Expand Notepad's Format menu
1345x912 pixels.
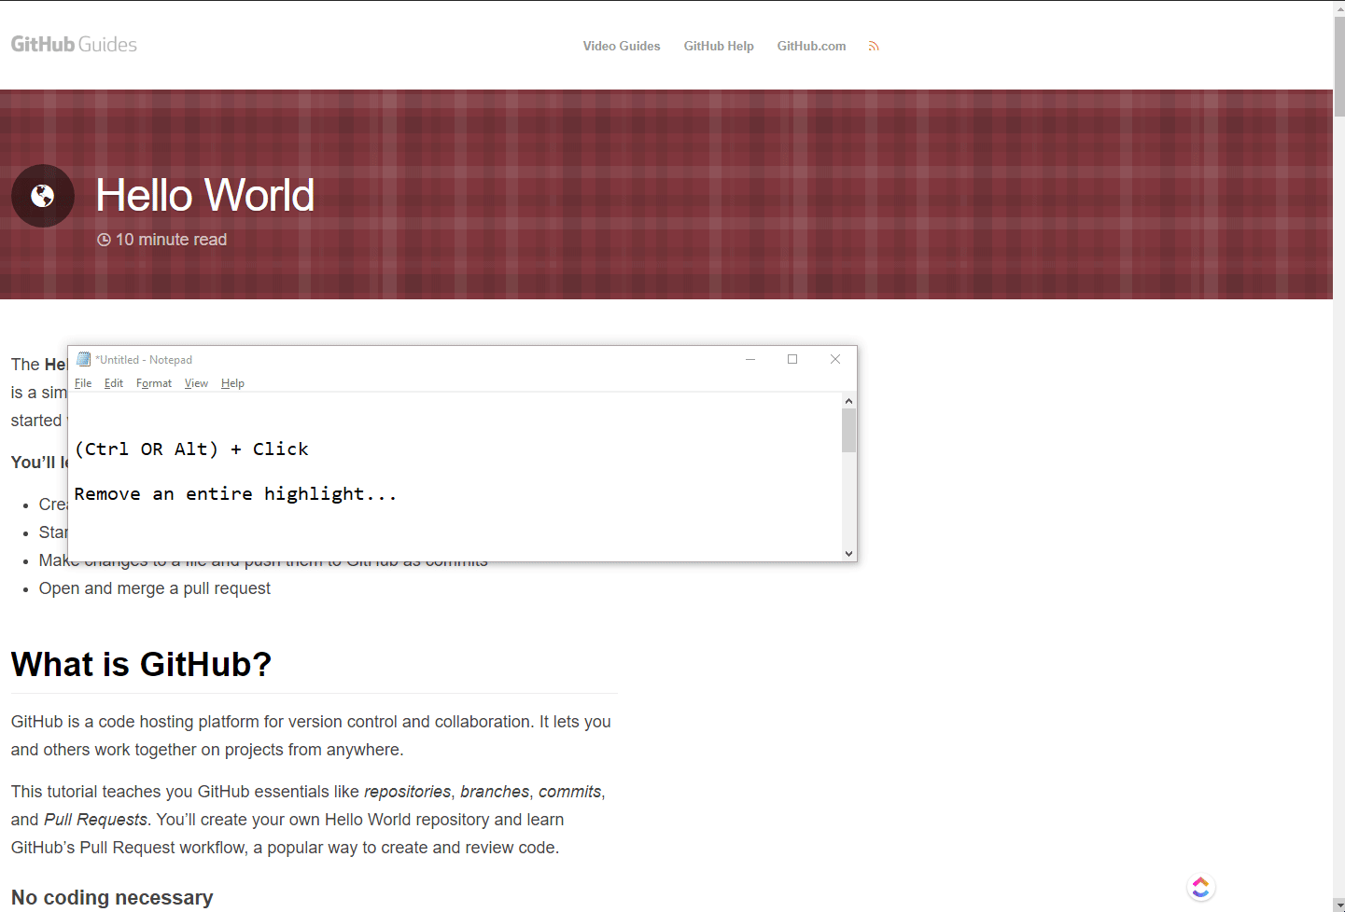pyautogui.click(x=154, y=383)
